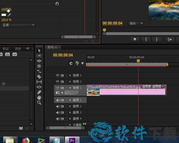The width and height of the screenshot is (179, 143).
Task: Collapse the 视频 1 track
Action: tap(70, 88)
